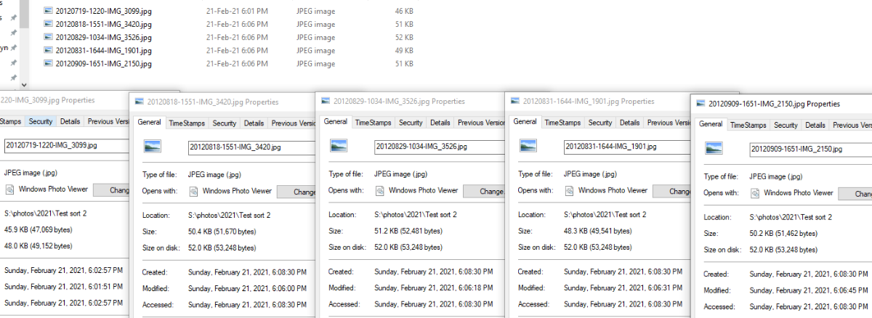The image size is (872, 318).
Task: Edit the filename field in IMG_1901 Properties
Action: click(x=628, y=147)
